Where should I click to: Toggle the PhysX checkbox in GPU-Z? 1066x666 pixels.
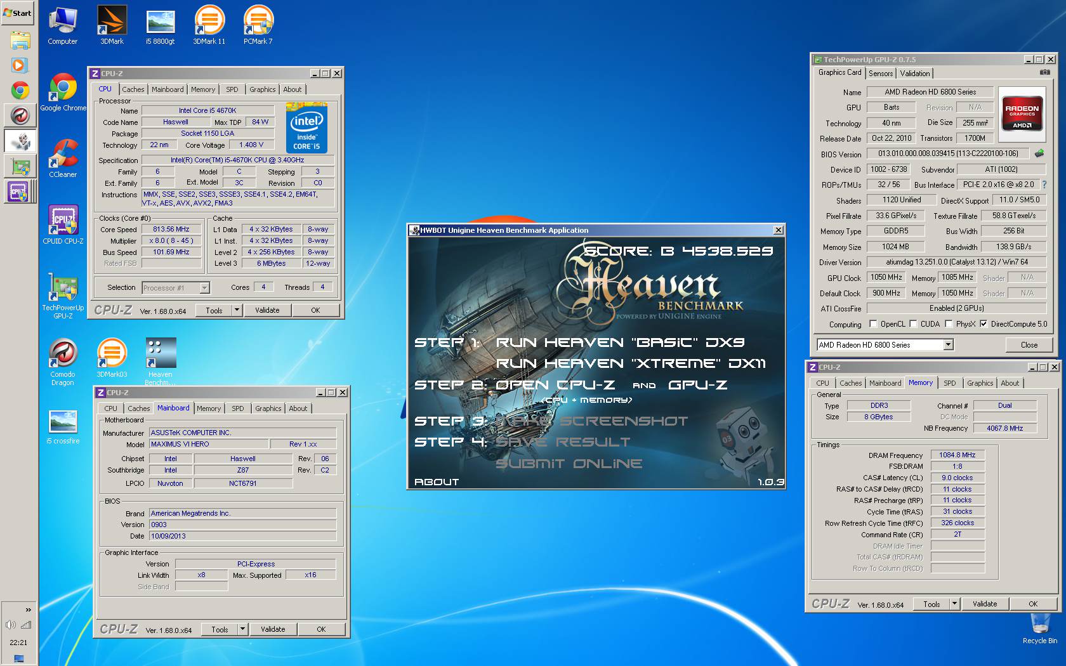[949, 323]
